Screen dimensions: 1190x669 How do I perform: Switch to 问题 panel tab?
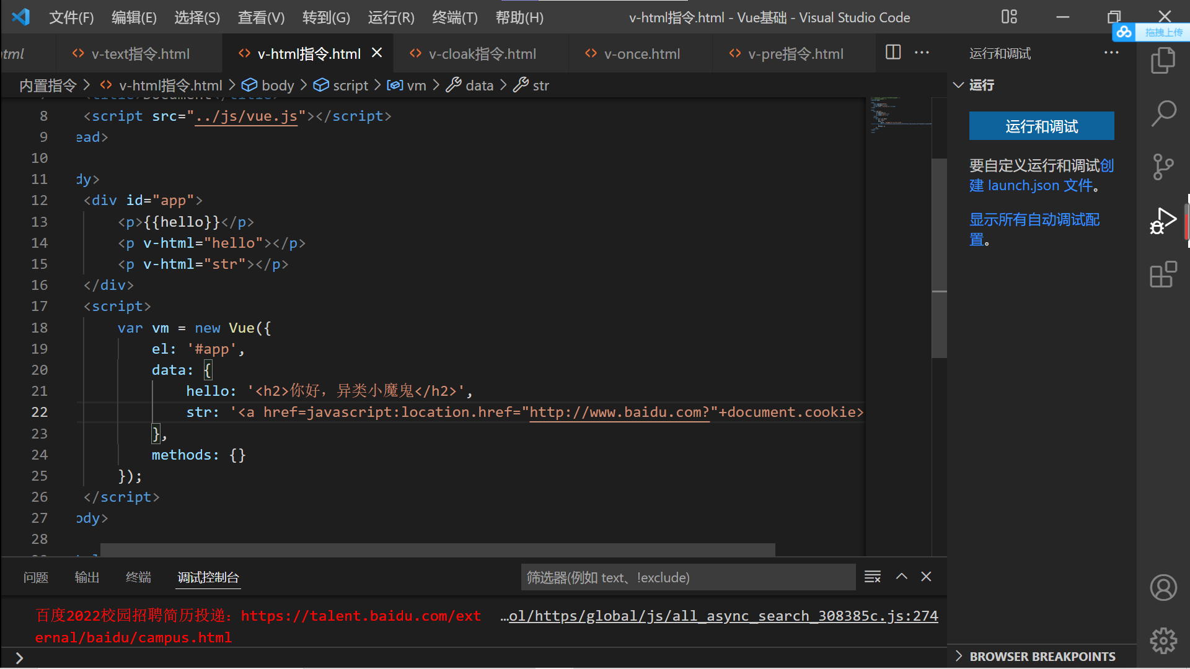(x=36, y=577)
